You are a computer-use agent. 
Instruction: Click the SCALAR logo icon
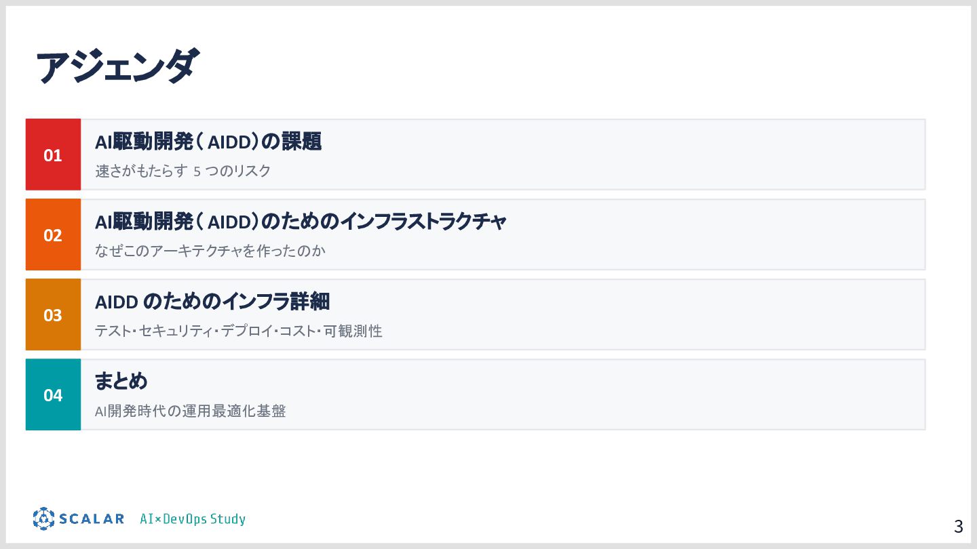coord(43,518)
